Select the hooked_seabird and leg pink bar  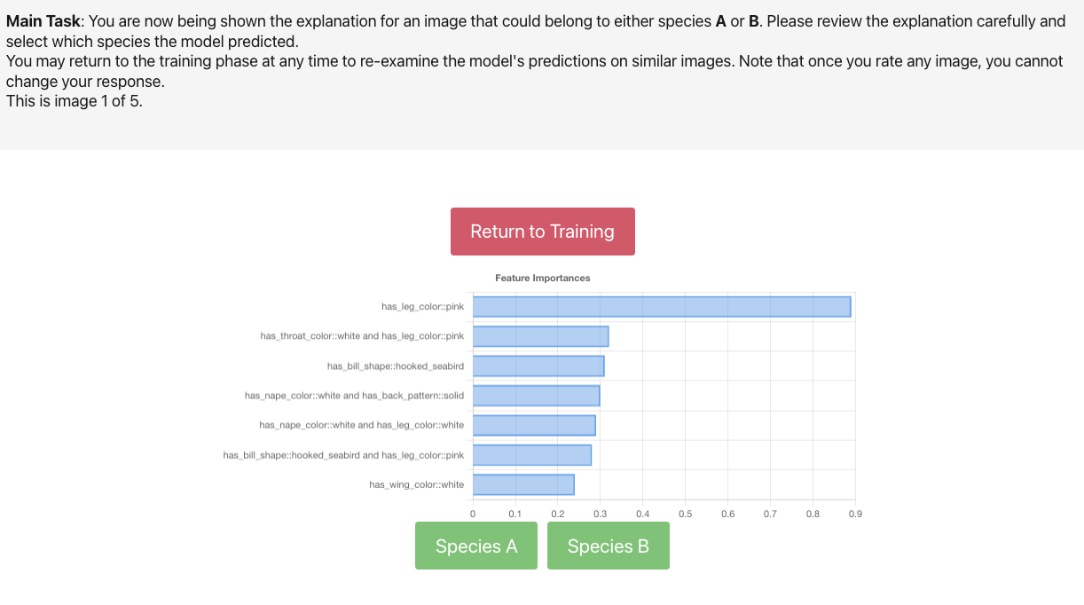click(x=531, y=455)
